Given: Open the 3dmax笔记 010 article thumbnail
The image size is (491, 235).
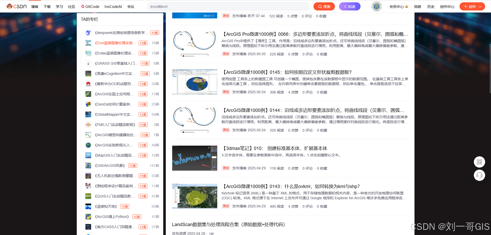Looking at the screenshot, I should coord(195,158).
